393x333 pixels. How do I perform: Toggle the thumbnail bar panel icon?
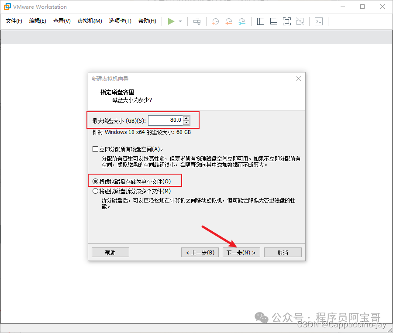point(274,21)
